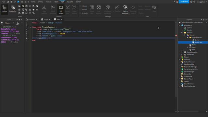Open the Output panel dropdown chevron
Viewport: 208px width, 117px height.
pos(17,19)
